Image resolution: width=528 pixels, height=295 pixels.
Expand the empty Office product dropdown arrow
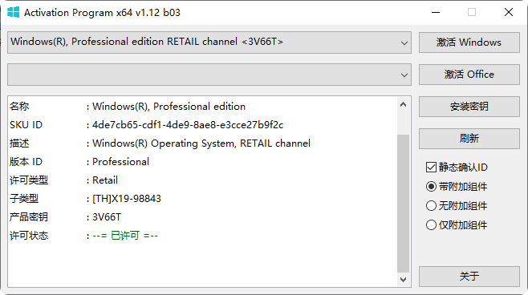click(404, 75)
